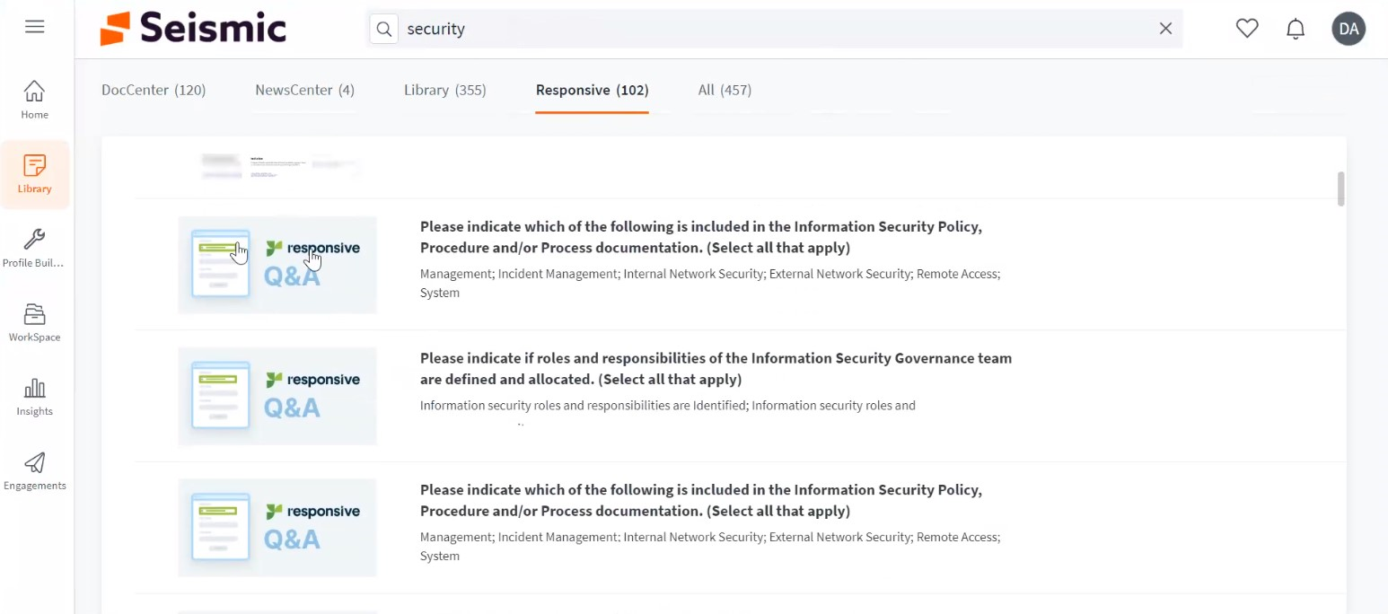Open Engagements in the sidebar
Viewport: 1388px width, 614px height.
tap(35, 471)
